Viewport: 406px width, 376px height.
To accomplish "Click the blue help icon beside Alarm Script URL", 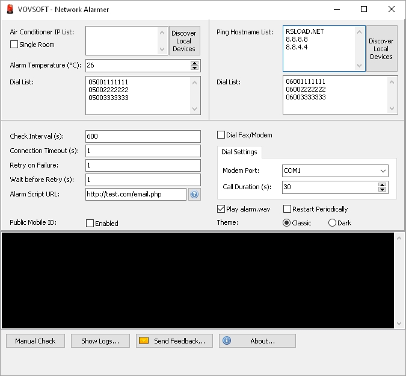I will coord(194,194).
